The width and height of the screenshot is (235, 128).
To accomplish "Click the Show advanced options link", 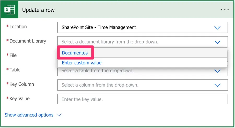I will pos(29,115).
